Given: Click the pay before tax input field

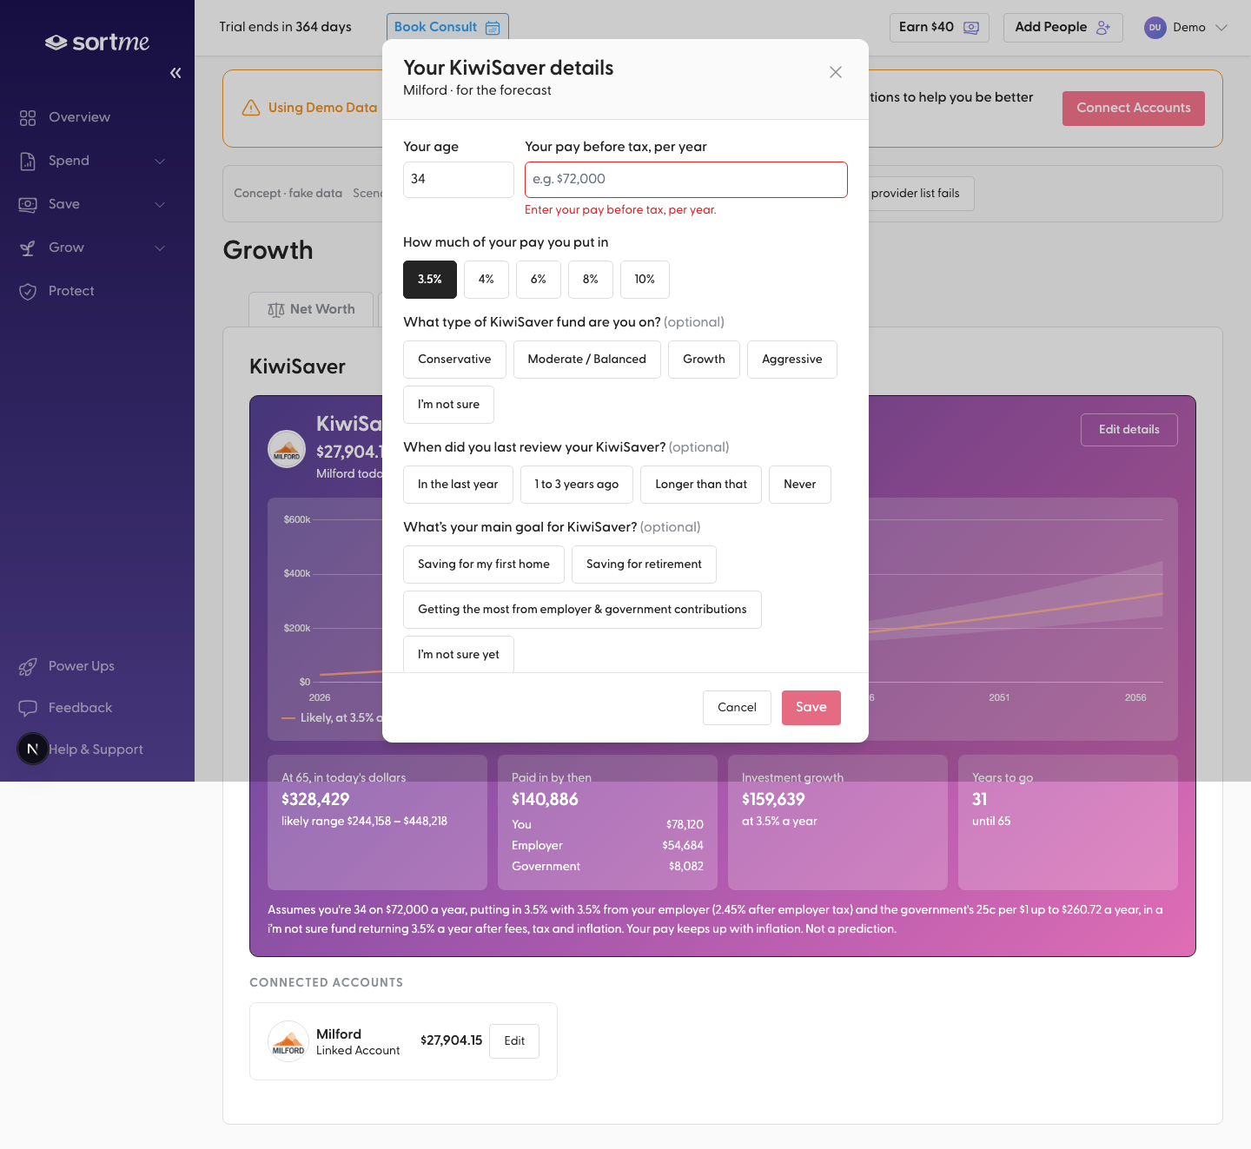Looking at the screenshot, I should (x=686, y=180).
